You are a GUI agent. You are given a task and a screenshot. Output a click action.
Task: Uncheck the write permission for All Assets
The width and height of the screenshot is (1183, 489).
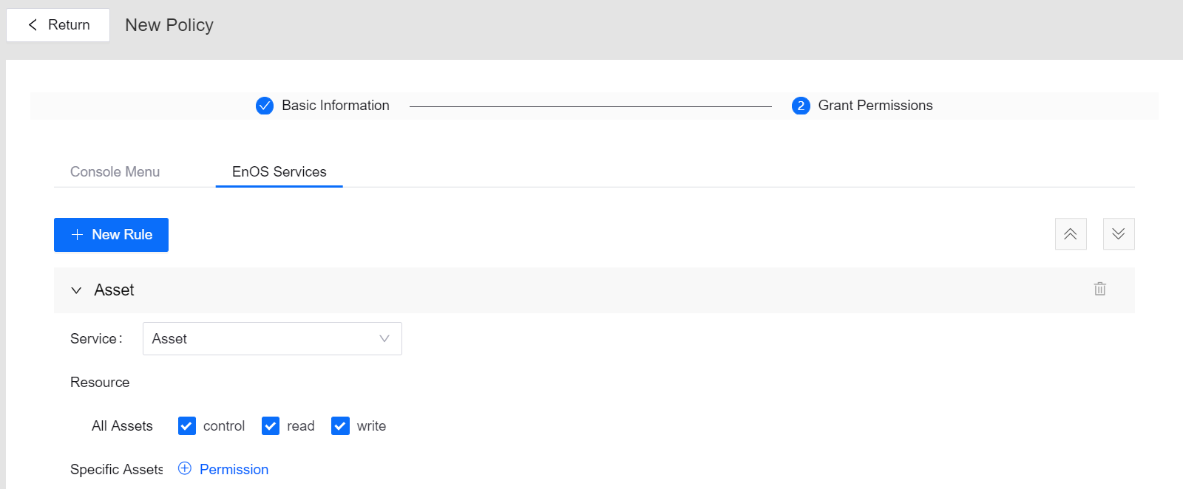coord(340,425)
